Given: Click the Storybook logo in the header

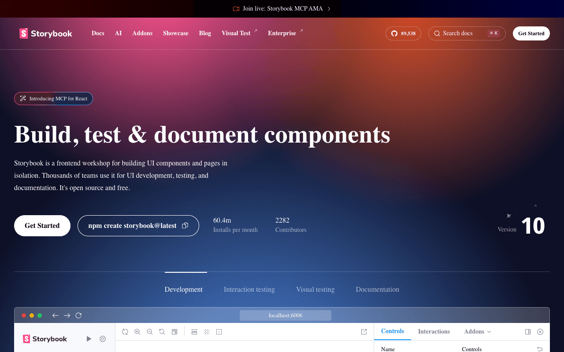Looking at the screenshot, I should coord(46,33).
